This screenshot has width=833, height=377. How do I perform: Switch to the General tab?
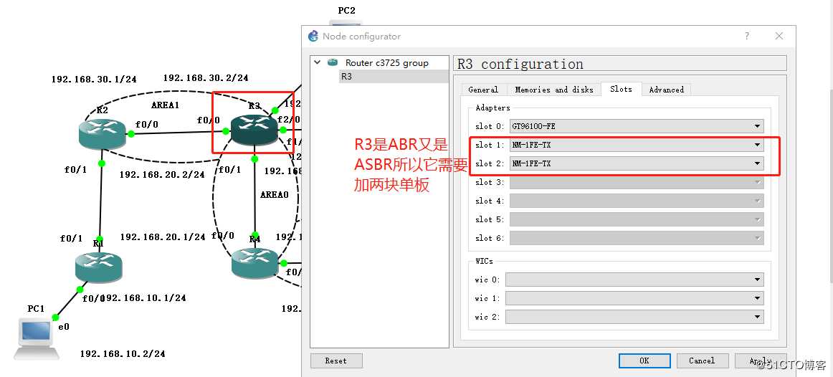point(483,90)
